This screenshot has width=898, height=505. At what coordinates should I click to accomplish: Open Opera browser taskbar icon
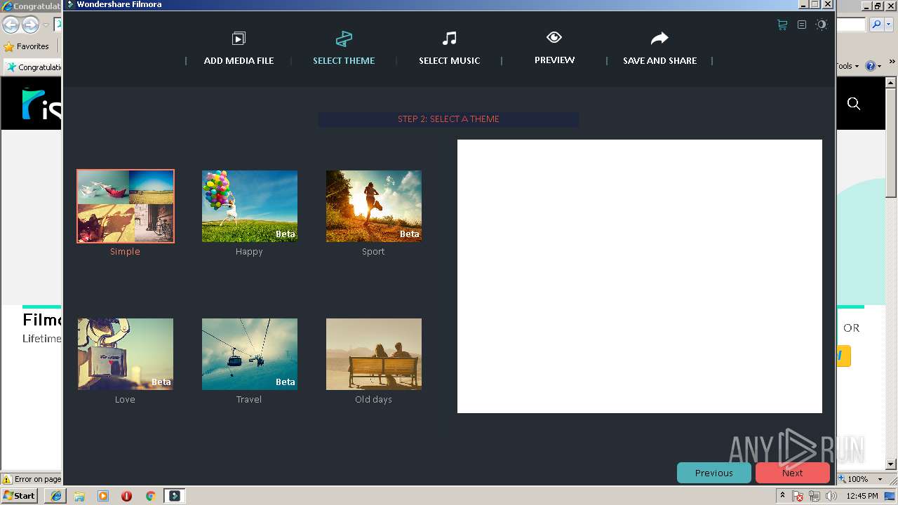(126, 496)
